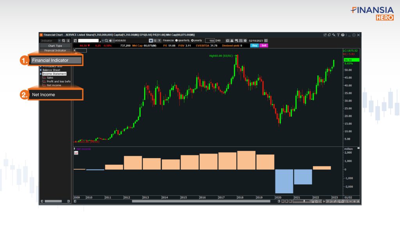Click the down-arrow icon beside Indicator search

pos(68,41)
